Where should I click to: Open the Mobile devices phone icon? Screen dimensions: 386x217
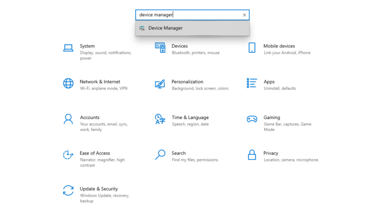[252, 48]
